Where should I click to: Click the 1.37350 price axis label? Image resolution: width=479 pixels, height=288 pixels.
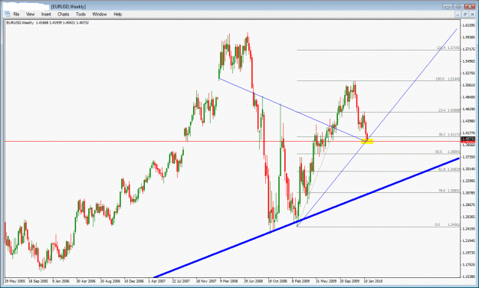[468, 157]
